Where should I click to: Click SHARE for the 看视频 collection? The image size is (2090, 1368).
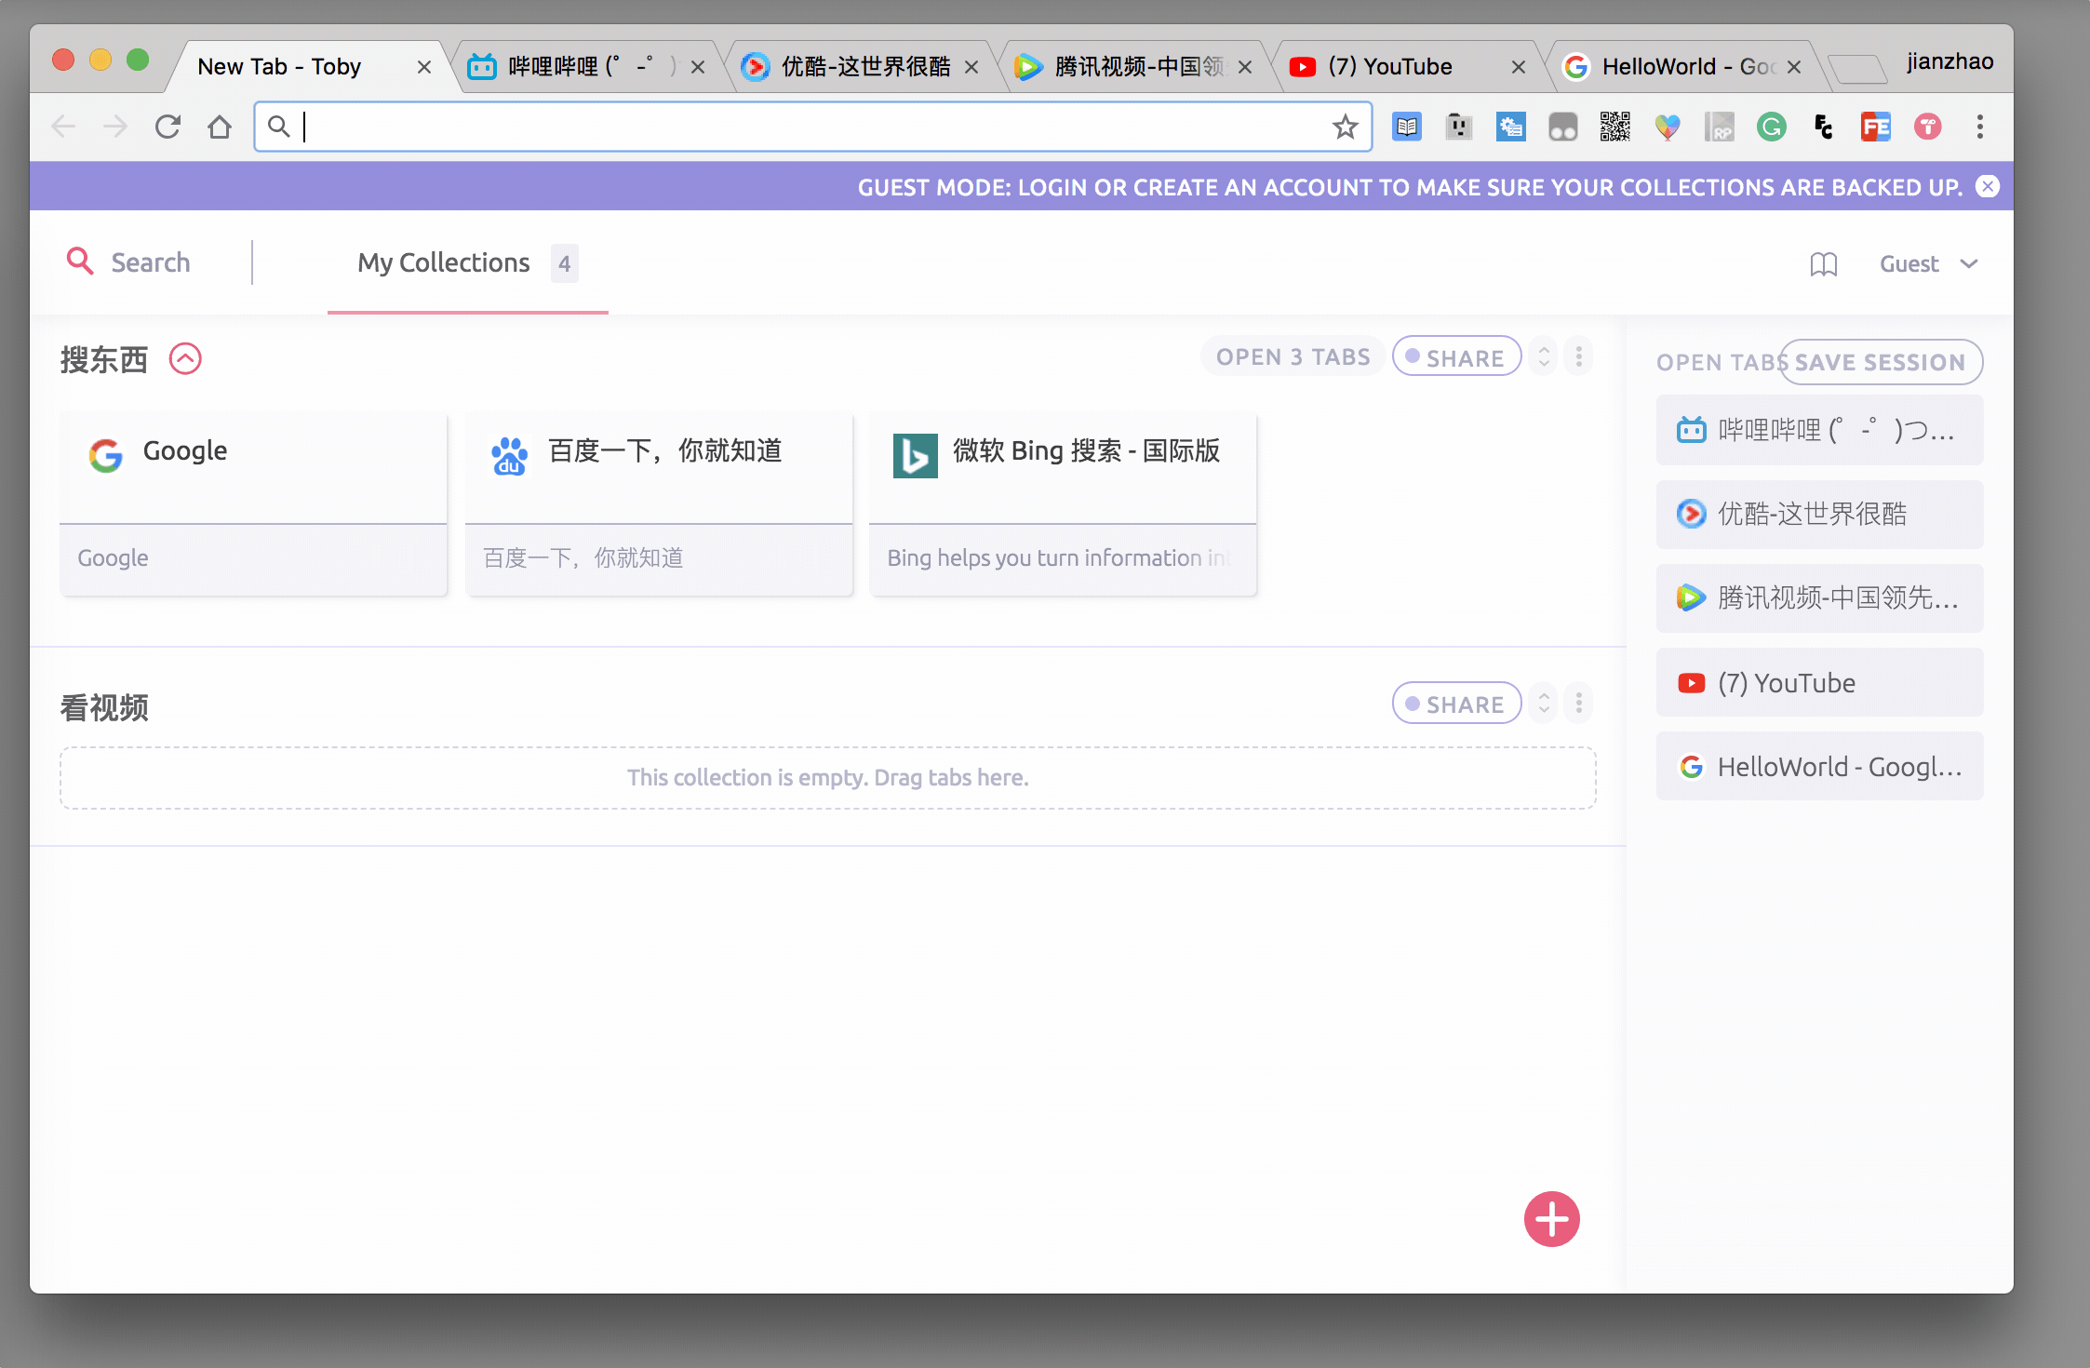coord(1456,704)
